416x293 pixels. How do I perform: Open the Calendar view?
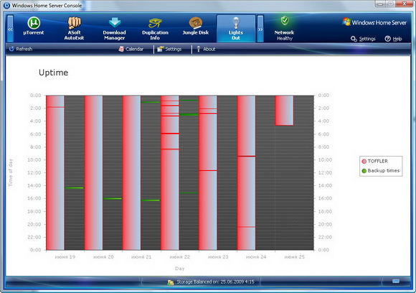131,49
